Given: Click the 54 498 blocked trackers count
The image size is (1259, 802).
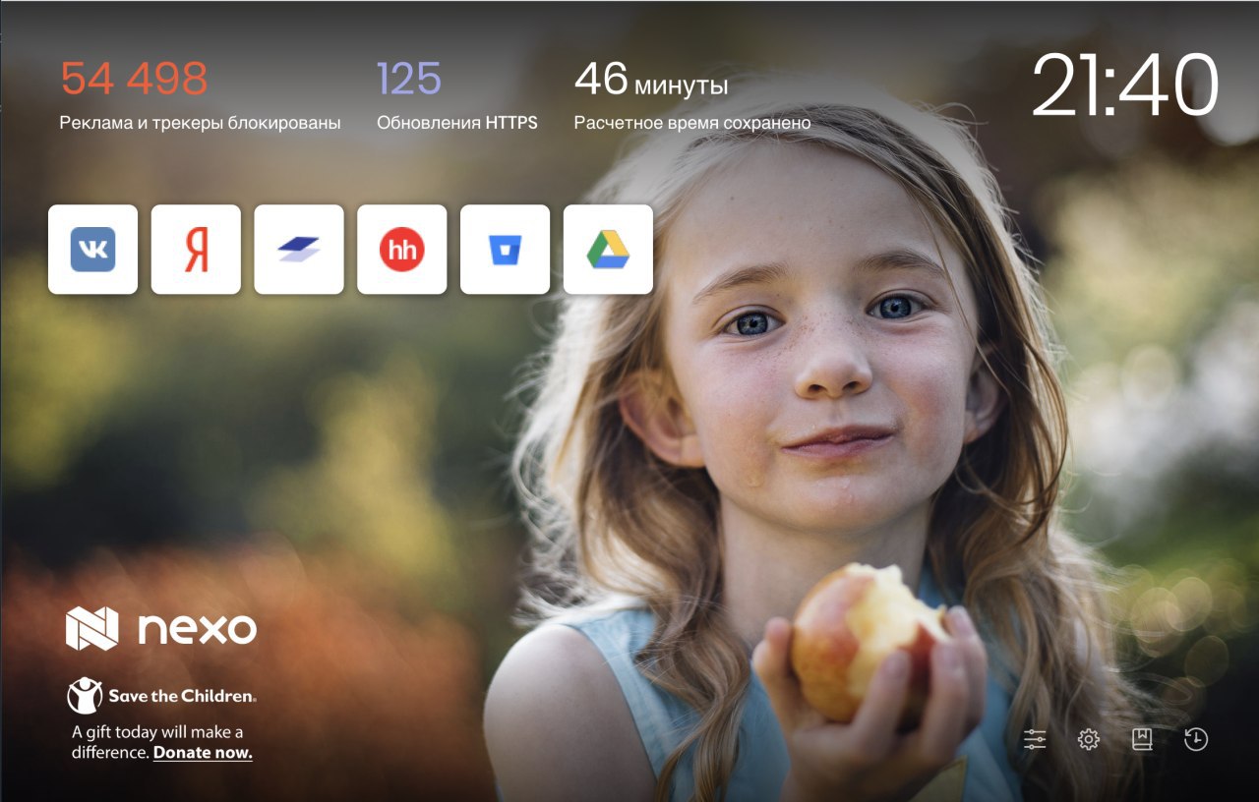Looking at the screenshot, I should (x=134, y=79).
